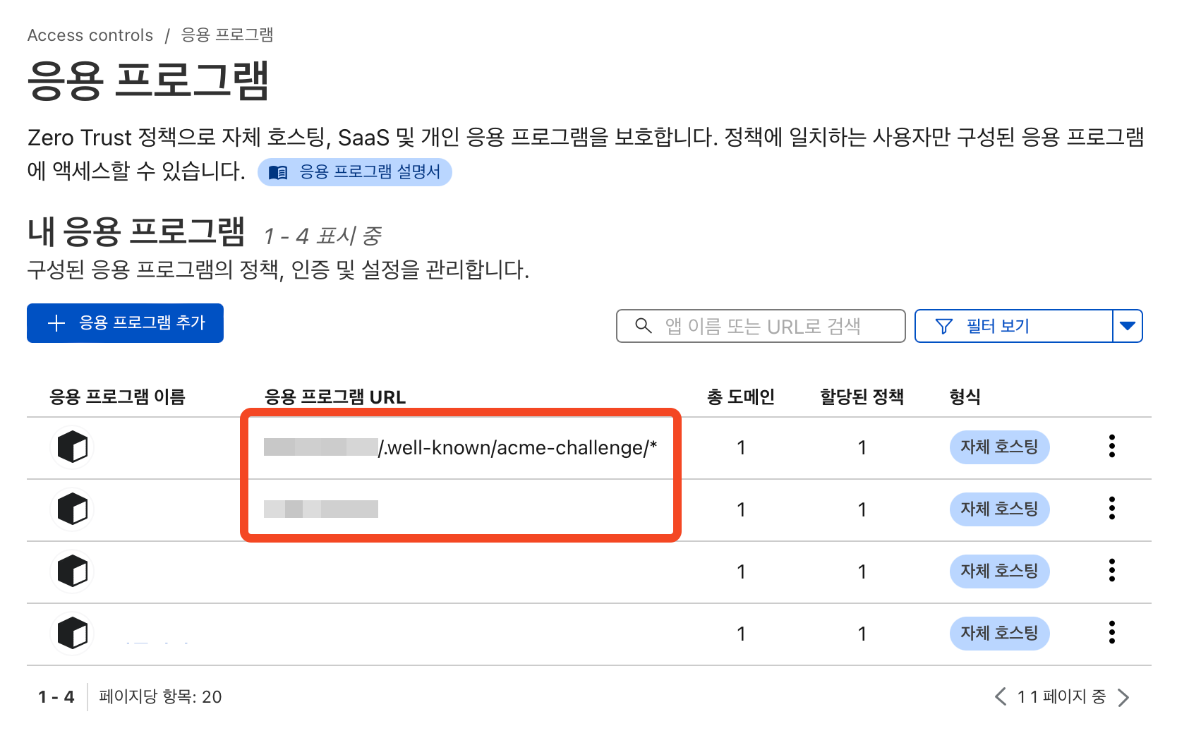Image resolution: width=1177 pixels, height=738 pixels.
Task: Click the fourth row's application cube icon
Action: (x=73, y=633)
